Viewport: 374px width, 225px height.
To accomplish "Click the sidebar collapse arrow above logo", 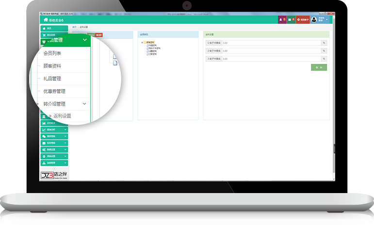I will (53, 168).
